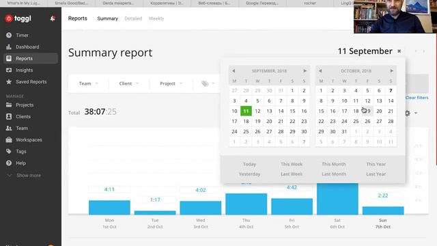Image resolution: width=437 pixels, height=246 pixels.
Task: Click the Wed 3rd Oct bar
Action: point(201,208)
